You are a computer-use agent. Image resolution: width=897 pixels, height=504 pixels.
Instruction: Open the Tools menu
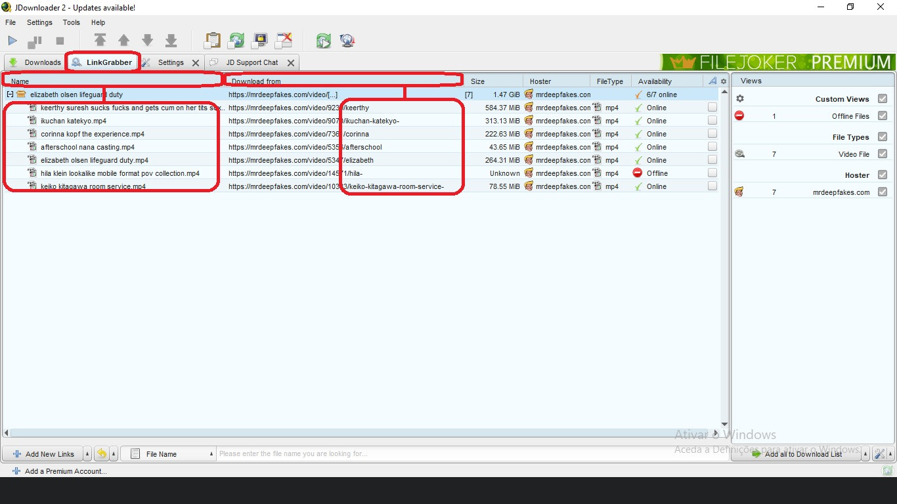(x=72, y=22)
